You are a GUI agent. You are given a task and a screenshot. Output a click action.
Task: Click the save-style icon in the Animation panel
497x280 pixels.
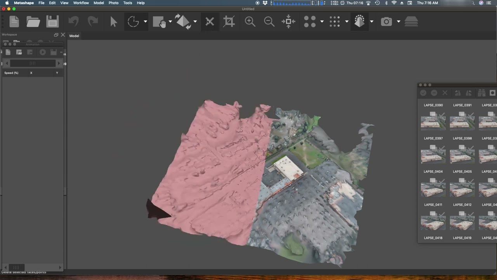tap(54, 52)
